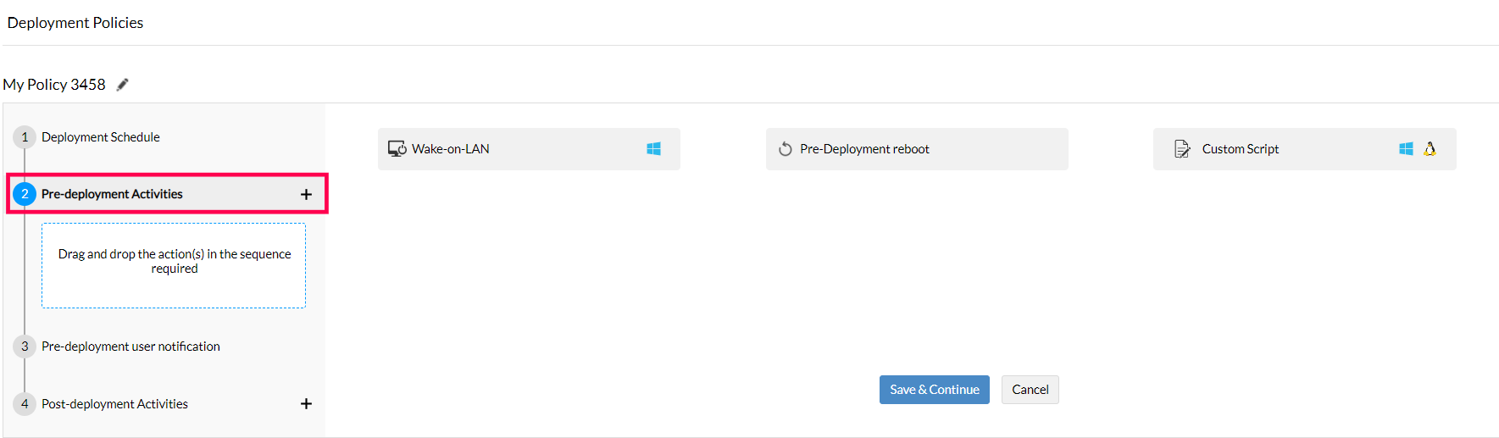Select the Pre-deployment Activities step label
Image resolution: width=1499 pixels, height=438 pixels.
tap(112, 194)
